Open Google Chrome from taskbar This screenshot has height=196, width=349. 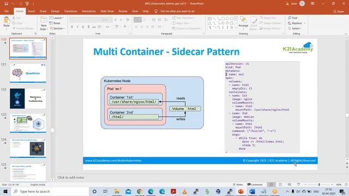140,191
